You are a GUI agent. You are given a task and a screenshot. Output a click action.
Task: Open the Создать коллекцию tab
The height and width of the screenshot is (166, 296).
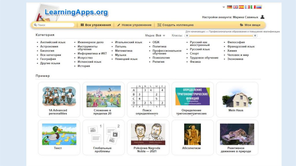[x=175, y=25]
